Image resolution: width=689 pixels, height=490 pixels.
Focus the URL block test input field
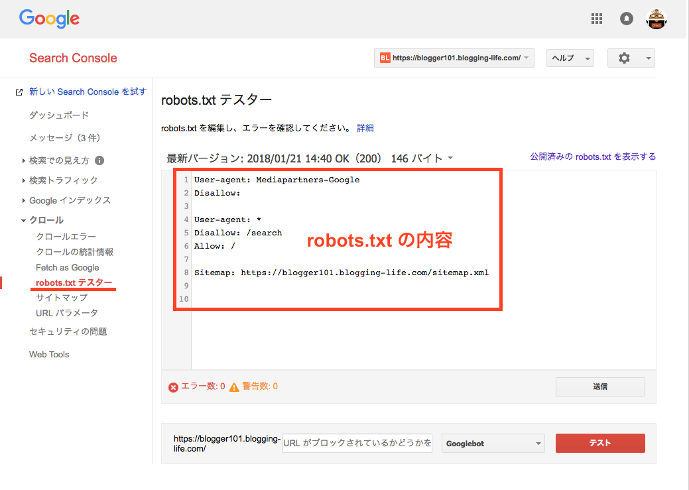[357, 443]
